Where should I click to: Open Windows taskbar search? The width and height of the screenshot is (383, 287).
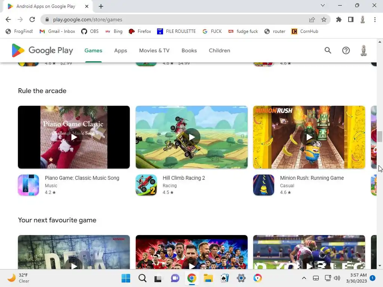pos(143,278)
